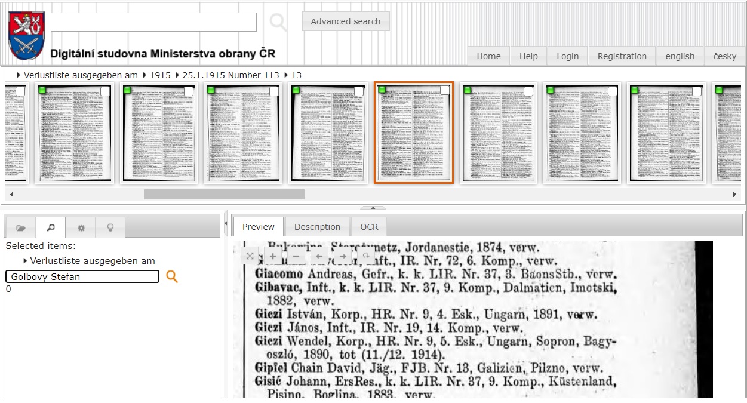The width and height of the screenshot is (747, 403).
Task: Run search with the orange magnifier icon
Action: (x=172, y=276)
